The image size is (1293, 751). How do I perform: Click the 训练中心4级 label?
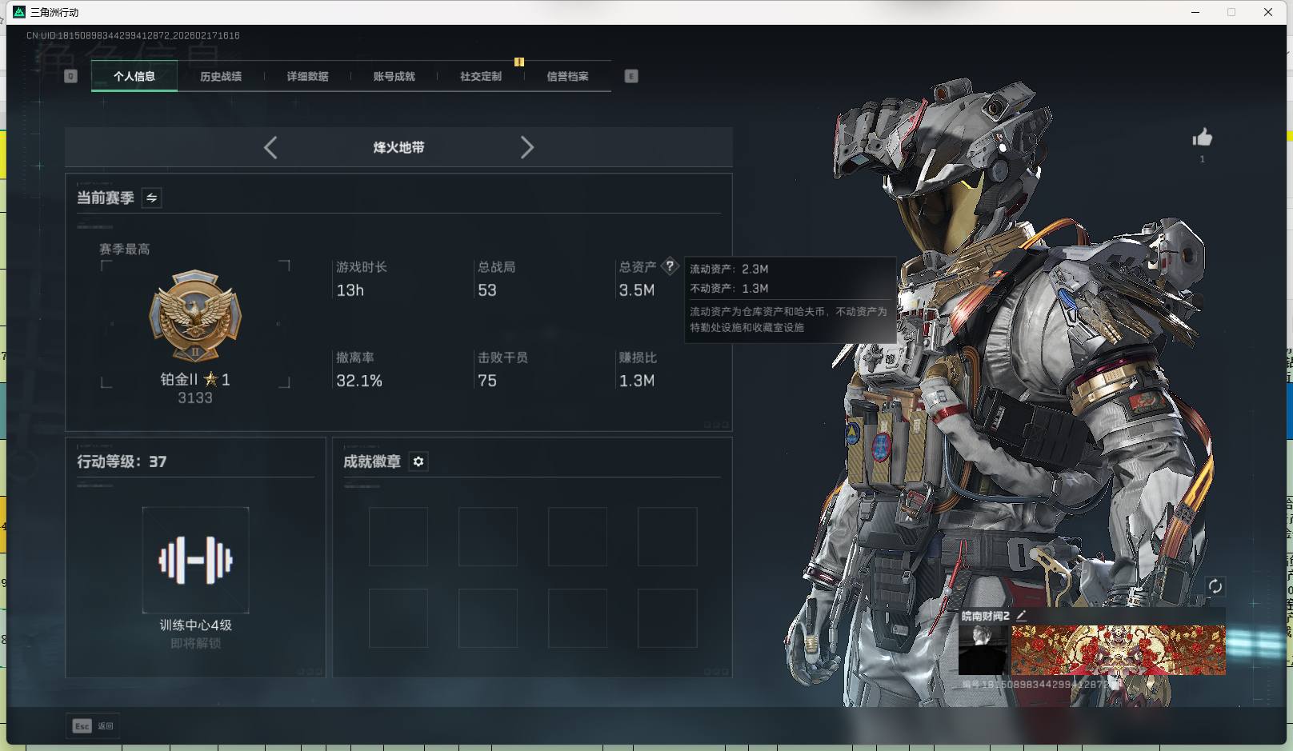click(x=195, y=625)
